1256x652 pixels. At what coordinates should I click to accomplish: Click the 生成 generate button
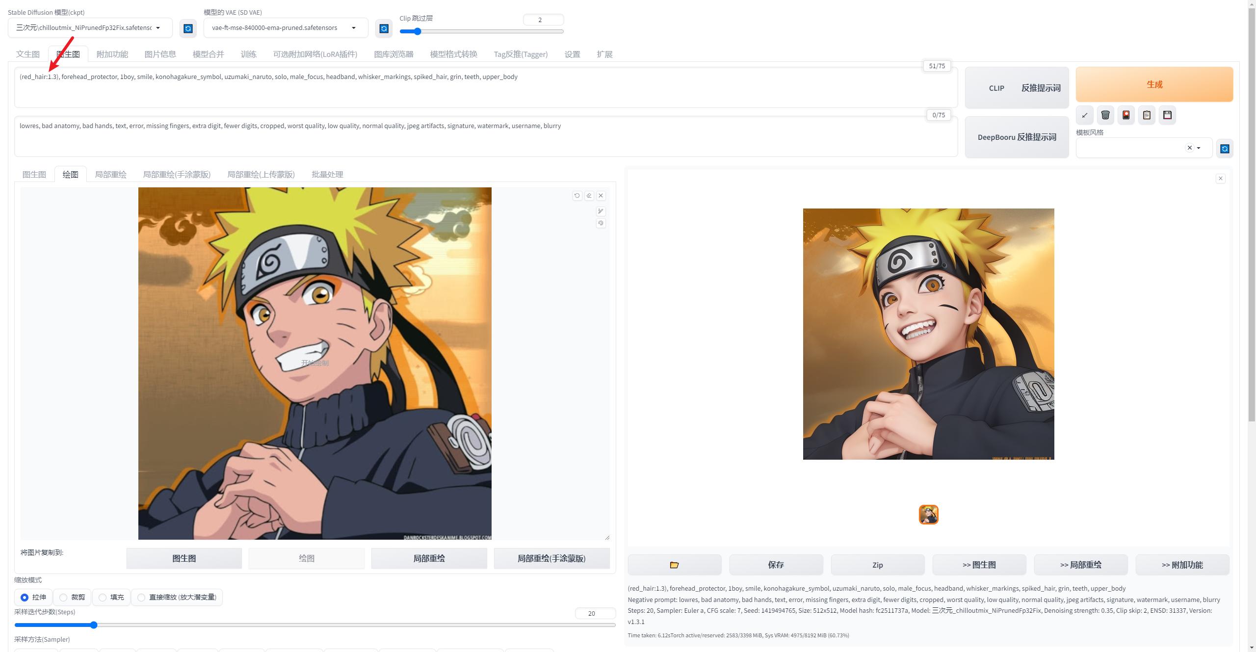point(1154,84)
